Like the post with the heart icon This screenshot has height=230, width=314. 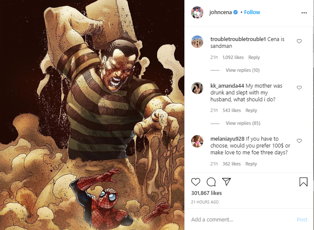pos(196,182)
